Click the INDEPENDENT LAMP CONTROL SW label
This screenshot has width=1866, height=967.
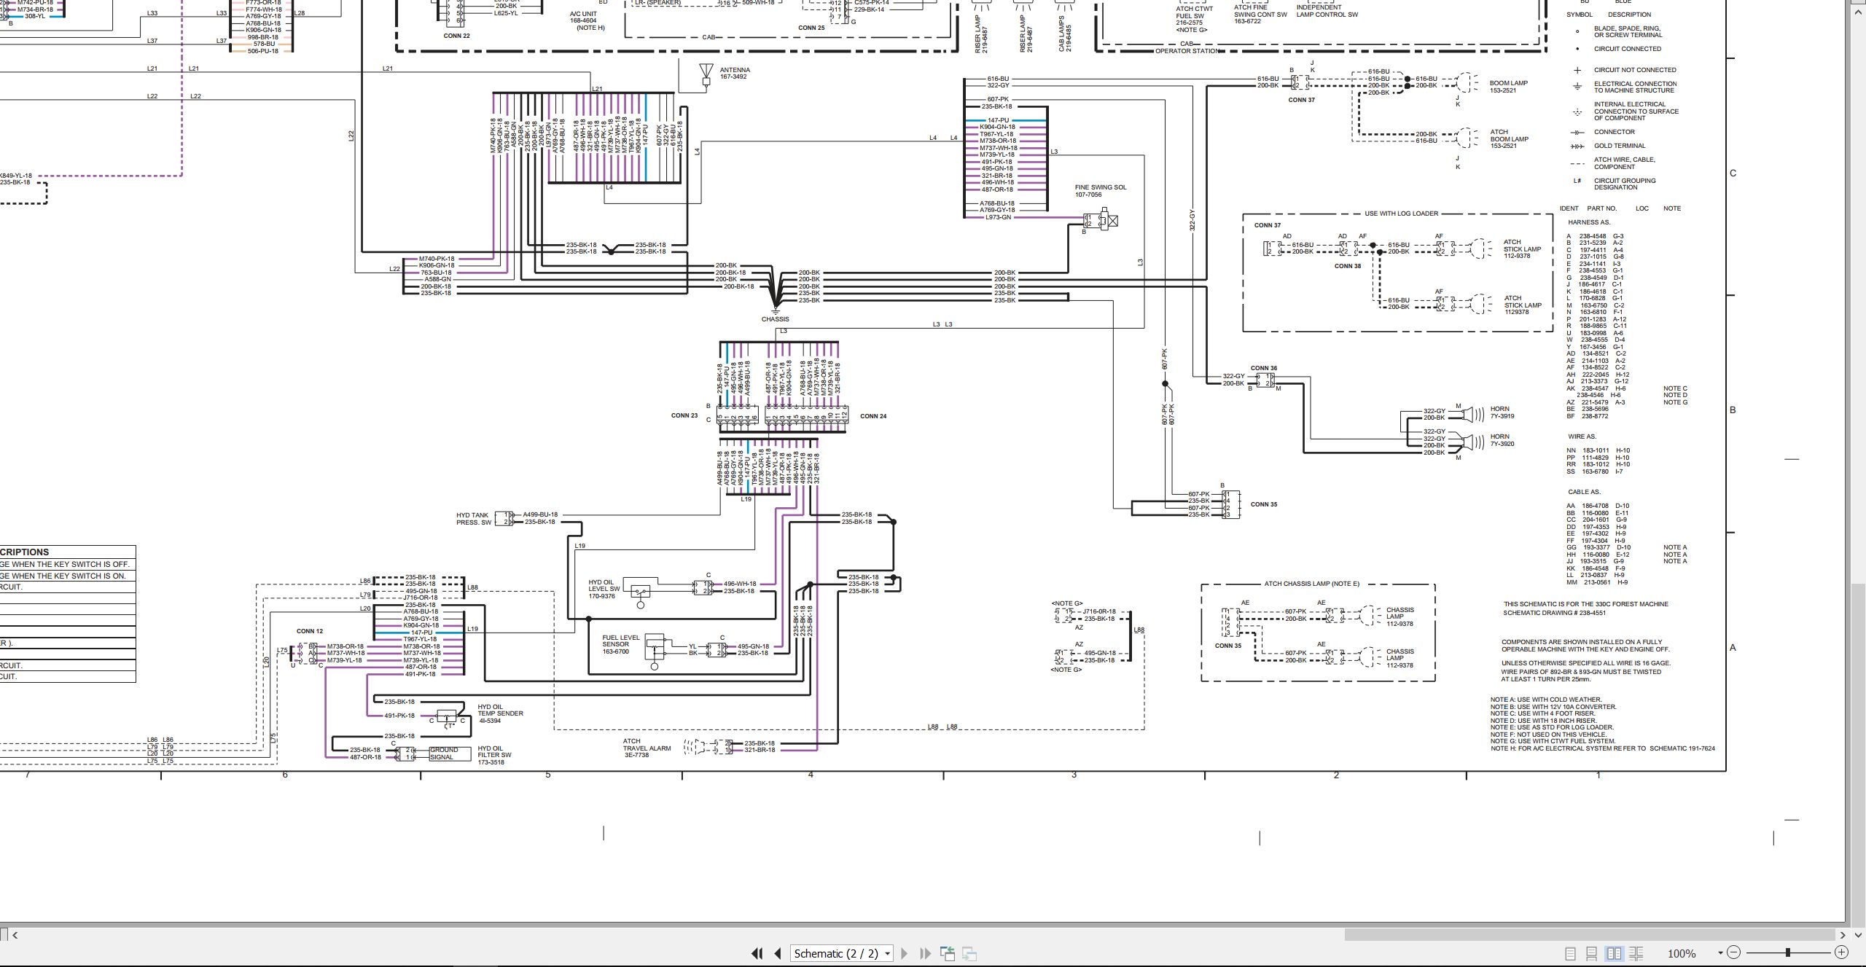click(1327, 11)
